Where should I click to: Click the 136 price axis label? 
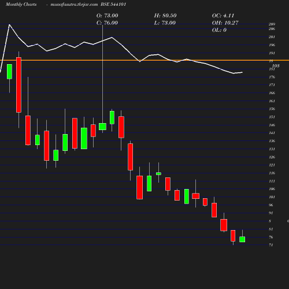pyautogui.click(x=272, y=141)
